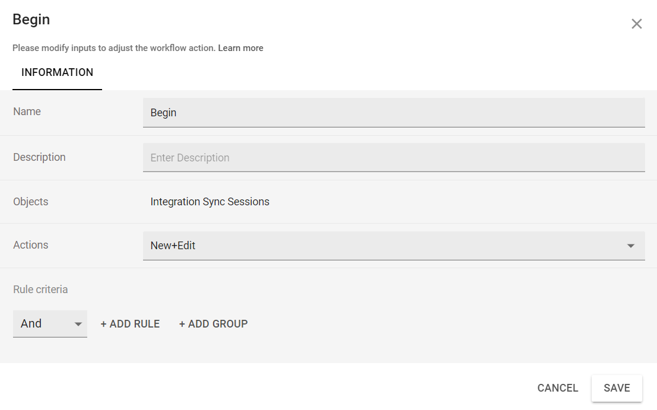Image resolution: width=657 pixels, height=410 pixels.
Task: Click the Name field containing Begin
Action: (x=393, y=113)
